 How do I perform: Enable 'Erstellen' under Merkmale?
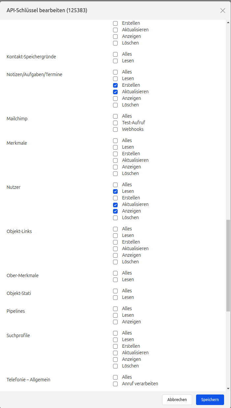pyautogui.click(x=115, y=154)
